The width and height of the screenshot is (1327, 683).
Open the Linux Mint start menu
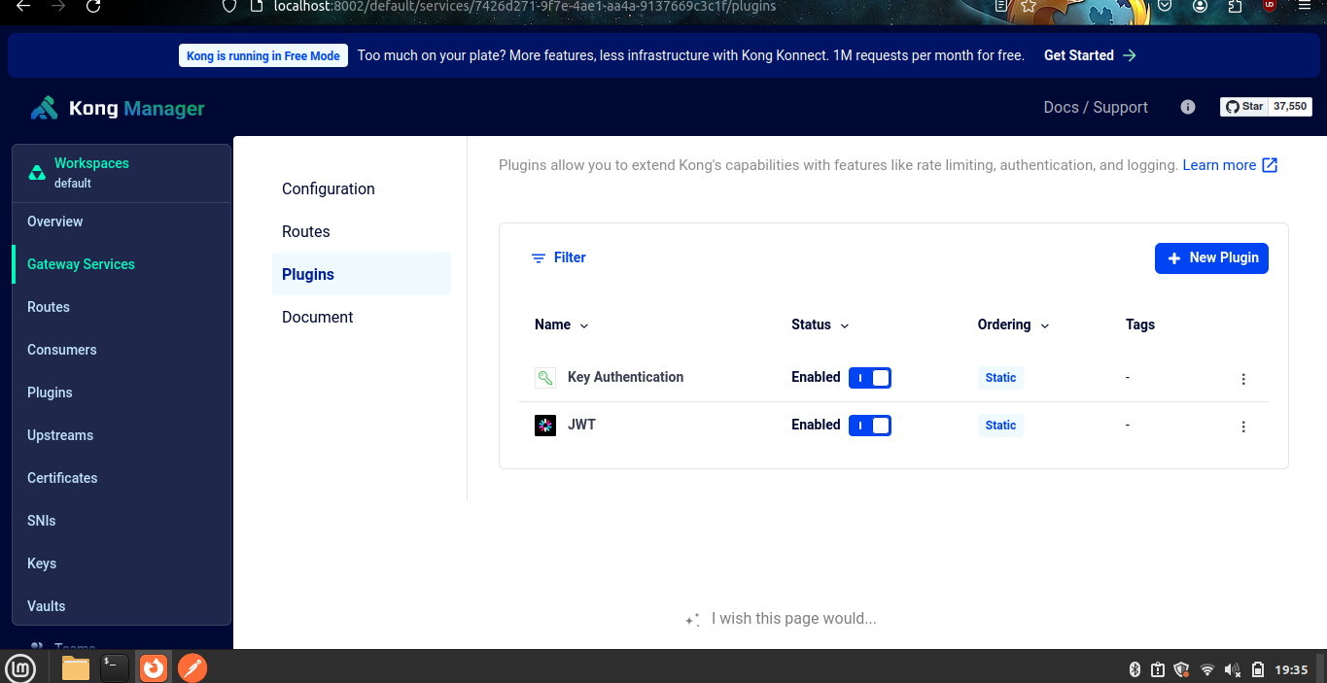tap(20, 667)
